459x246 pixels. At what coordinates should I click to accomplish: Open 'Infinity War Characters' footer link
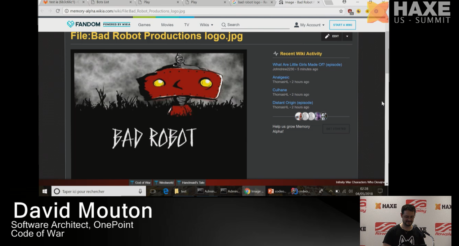(x=360, y=182)
